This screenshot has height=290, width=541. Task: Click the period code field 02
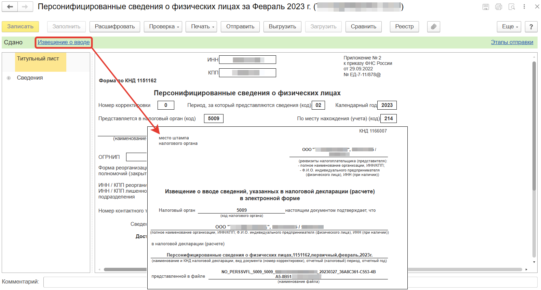click(318, 105)
